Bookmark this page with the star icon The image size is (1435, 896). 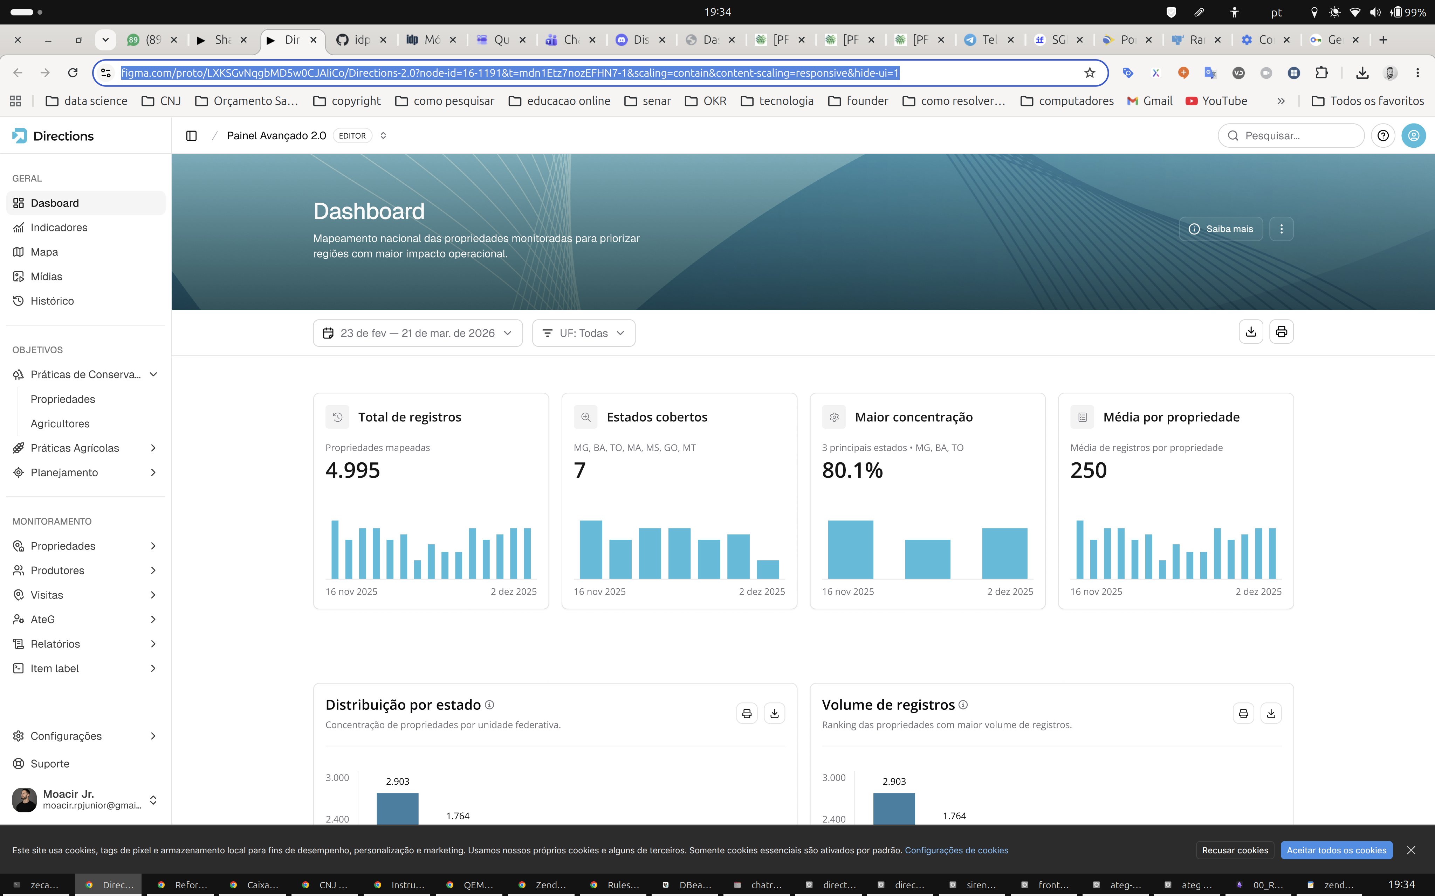[1090, 73]
